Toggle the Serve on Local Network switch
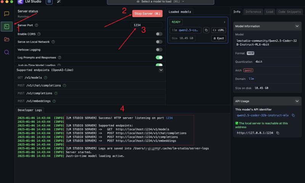 tap(159, 42)
